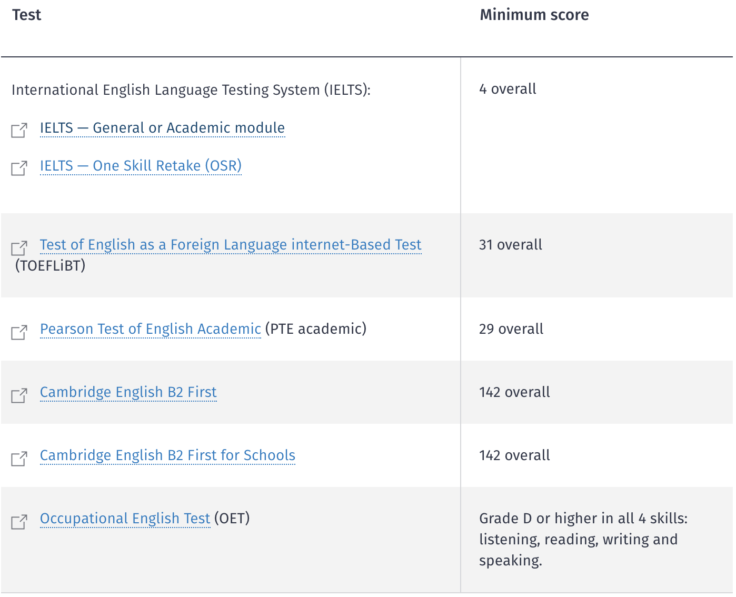Open IELTS — General or Academic module link
The height and width of the screenshot is (597, 736).
pyautogui.click(x=162, y=128)
